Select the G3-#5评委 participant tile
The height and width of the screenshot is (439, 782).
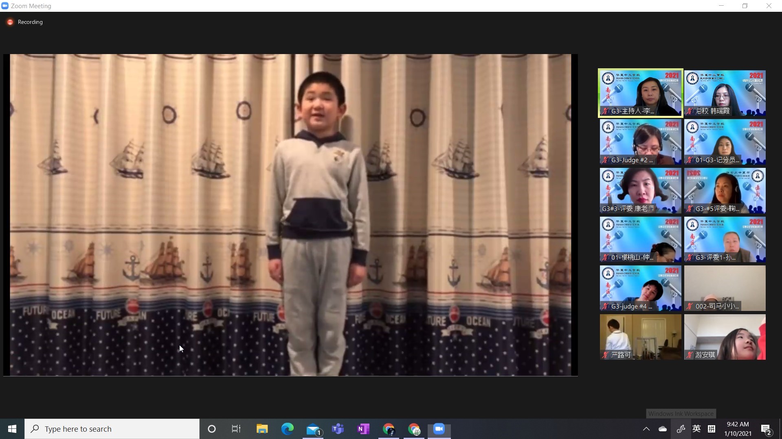(x=725, y=191)
